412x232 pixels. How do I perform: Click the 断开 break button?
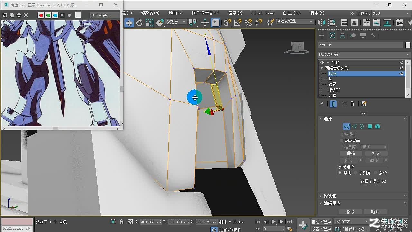(x=375, y=212)
